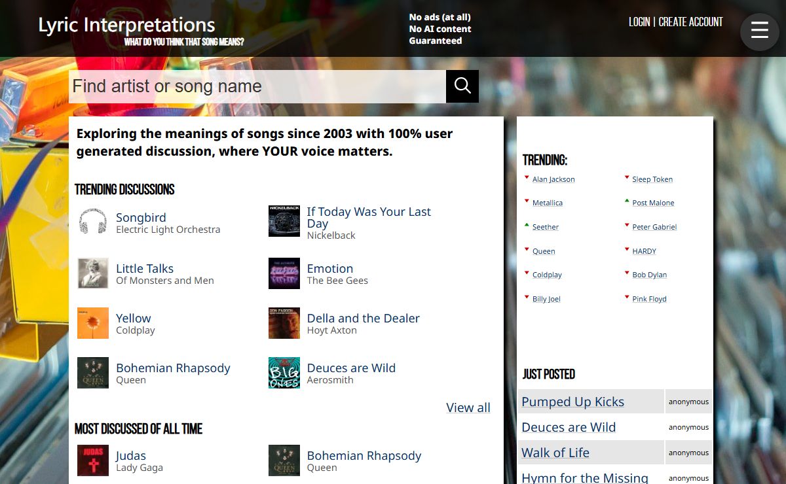This screenshot has height=484, width=786.
Task: Open Walk of Life in Just Posted
Action: pyautogui.click(x=555, y=453)
